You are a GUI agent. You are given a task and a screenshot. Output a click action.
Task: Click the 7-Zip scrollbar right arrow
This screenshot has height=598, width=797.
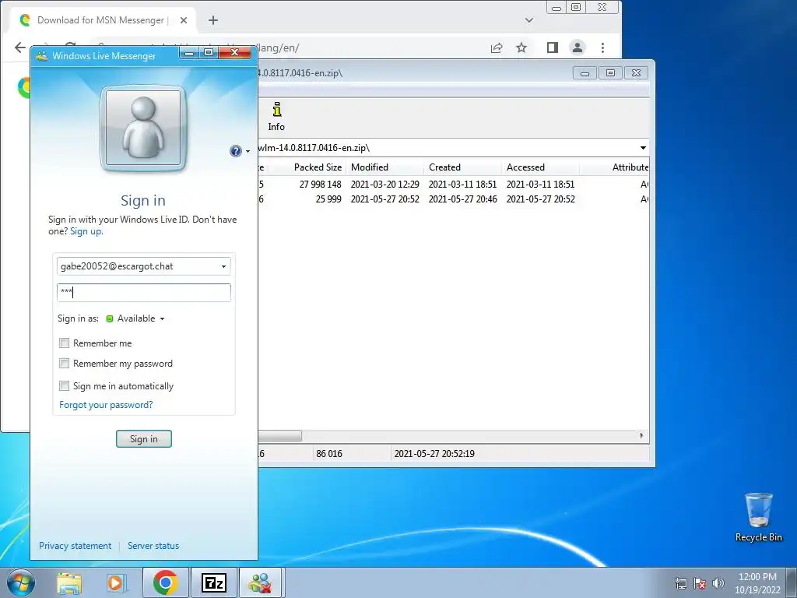(x=642, y=436)
